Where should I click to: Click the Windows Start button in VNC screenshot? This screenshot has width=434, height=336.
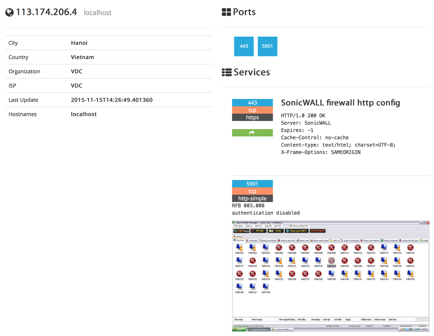pos(239,329)
